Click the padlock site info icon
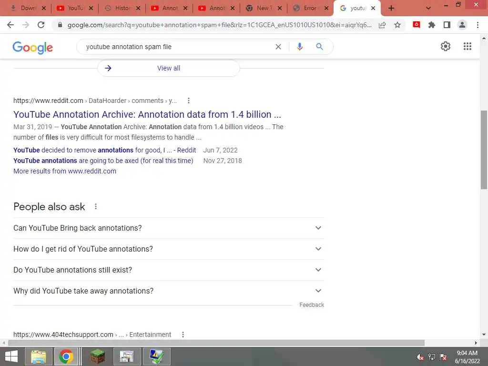This screenshot has width=488, height=366. pyautogui.click(x=60, y=25)
